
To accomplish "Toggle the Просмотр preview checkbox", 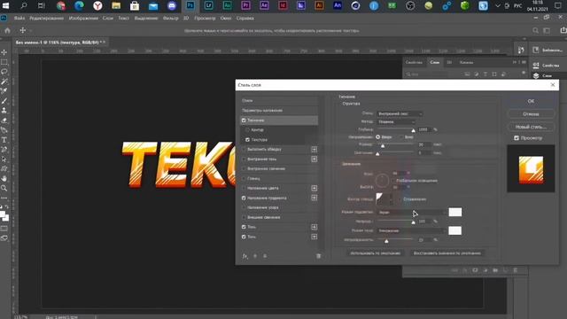I will point(517,138).
